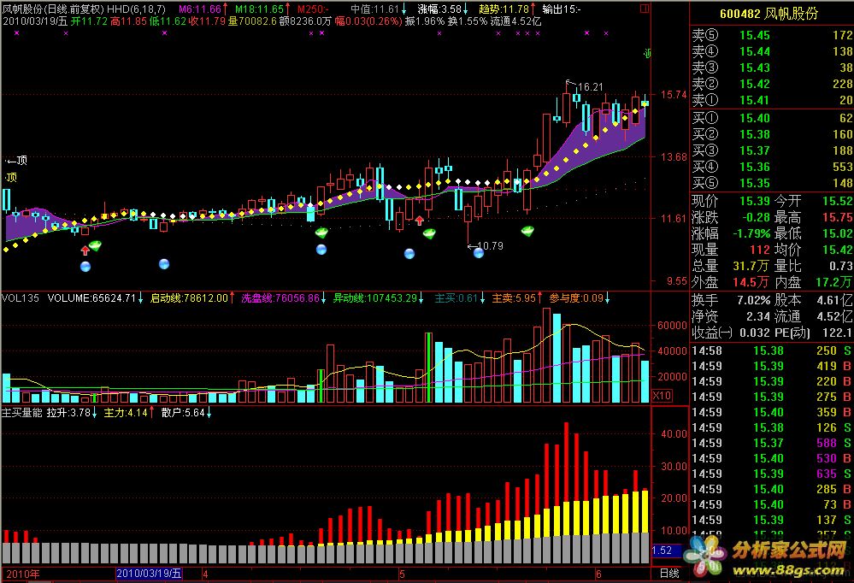Click the 主卖:5.95 value
854x583 pixels.
coord(517,298)
